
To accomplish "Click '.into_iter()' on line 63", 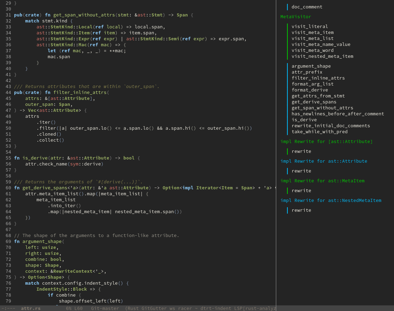I will [x=64, y=206].
